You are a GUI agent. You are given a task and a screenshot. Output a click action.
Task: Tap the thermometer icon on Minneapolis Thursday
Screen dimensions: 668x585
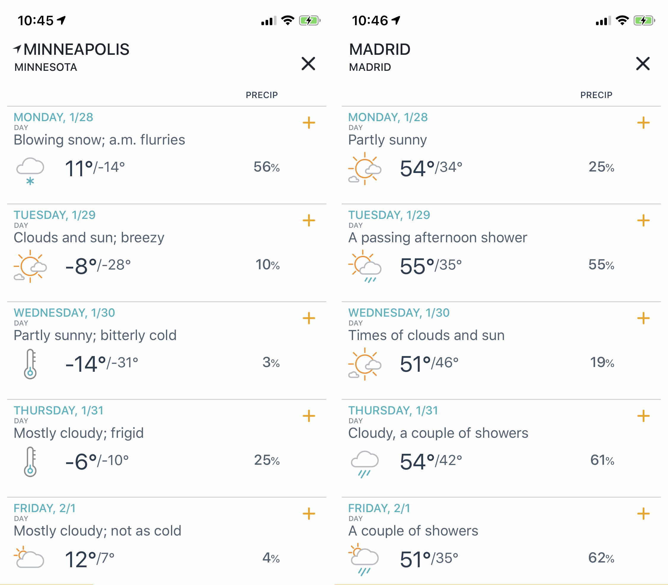30,461
